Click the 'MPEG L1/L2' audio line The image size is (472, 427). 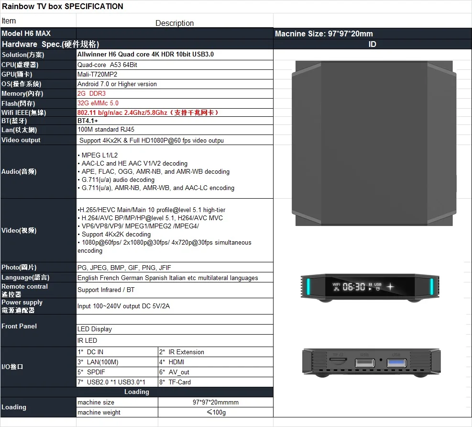pos(98,155)
